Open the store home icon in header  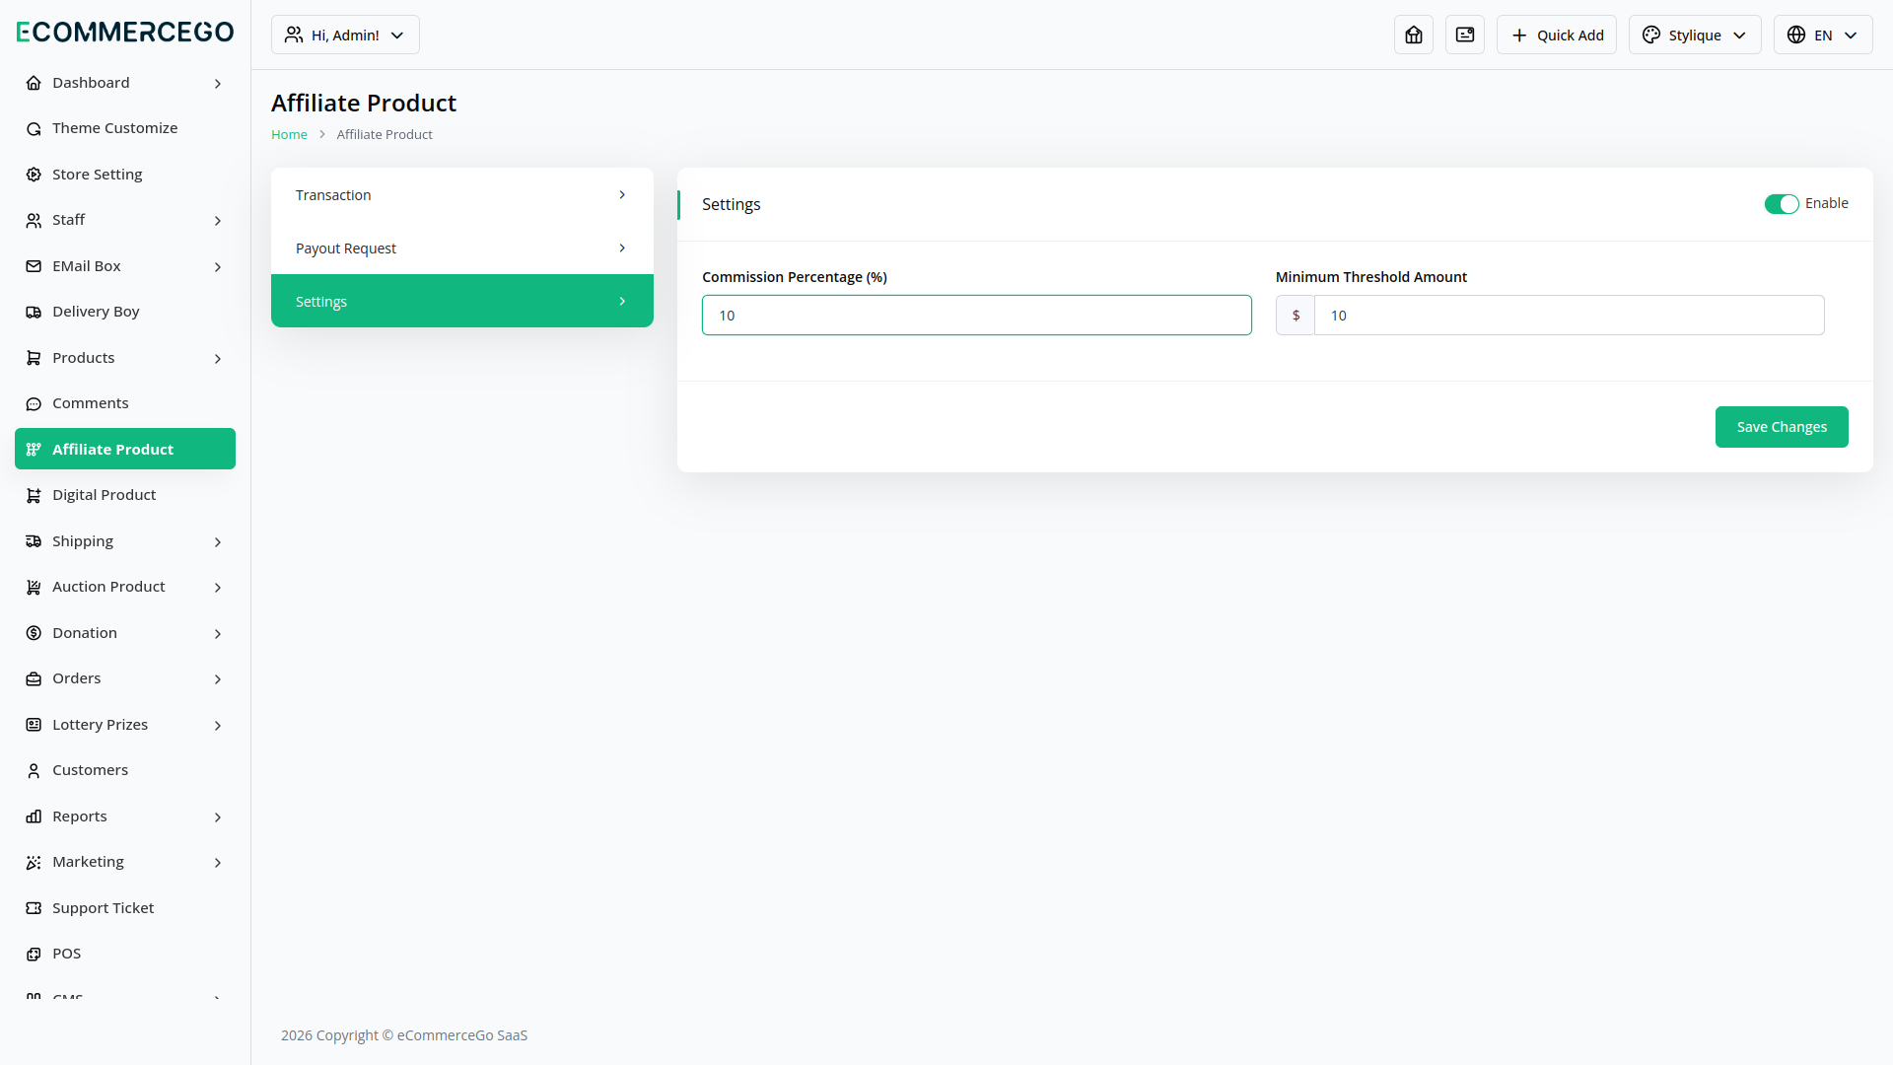pyautogui.click(x=1414, y=35)
